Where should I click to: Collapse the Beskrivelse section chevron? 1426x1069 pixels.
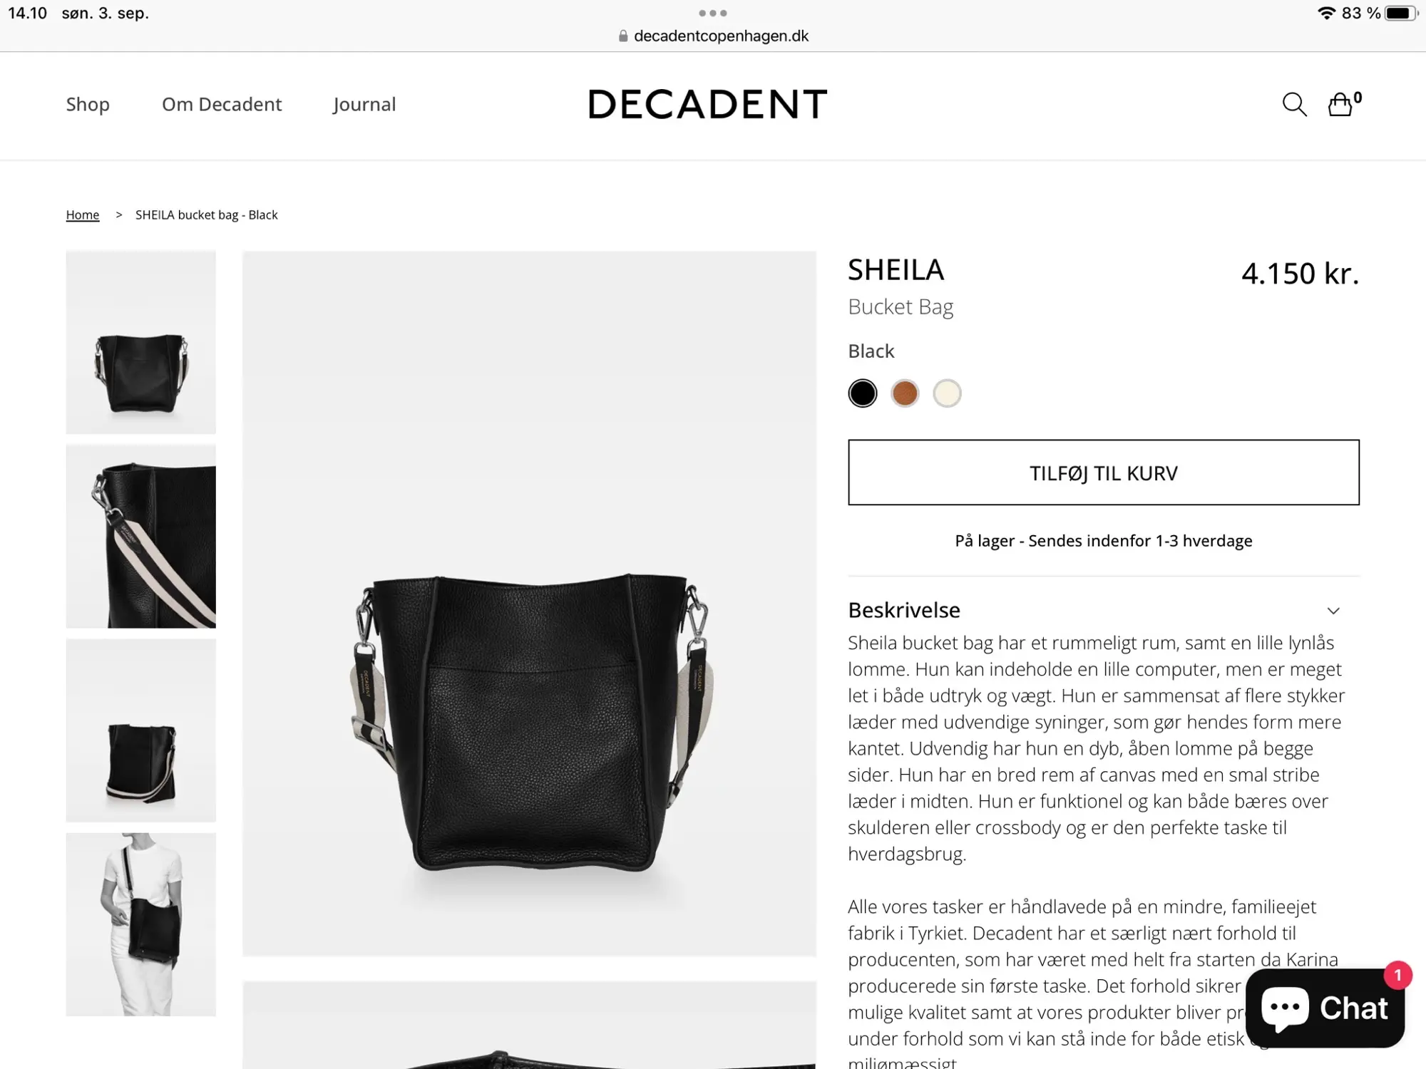tap(1333, 611)
